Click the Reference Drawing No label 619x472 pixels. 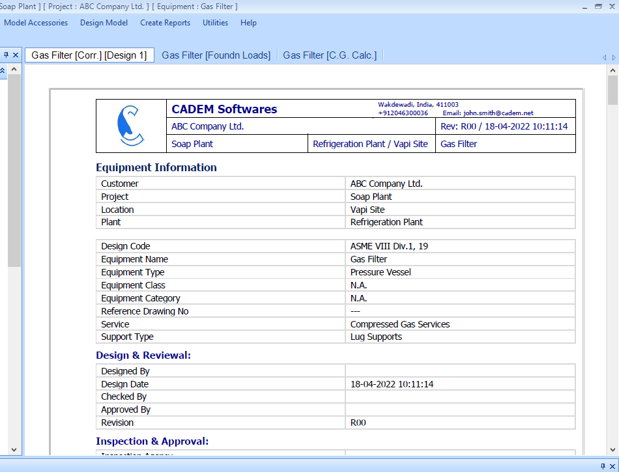[145, 311]
